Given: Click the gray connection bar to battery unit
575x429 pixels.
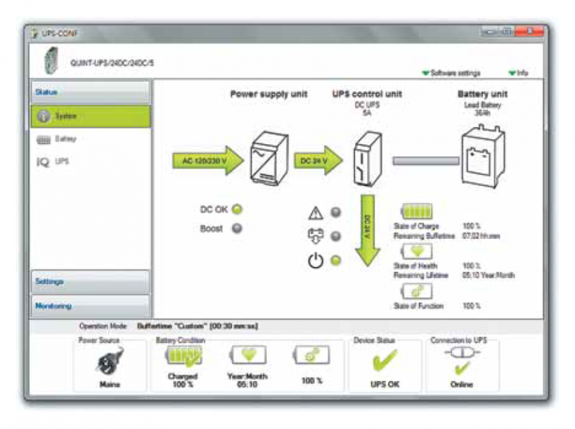Looking at the screenshot, I should pyautogui.click(x=425, y=161).
